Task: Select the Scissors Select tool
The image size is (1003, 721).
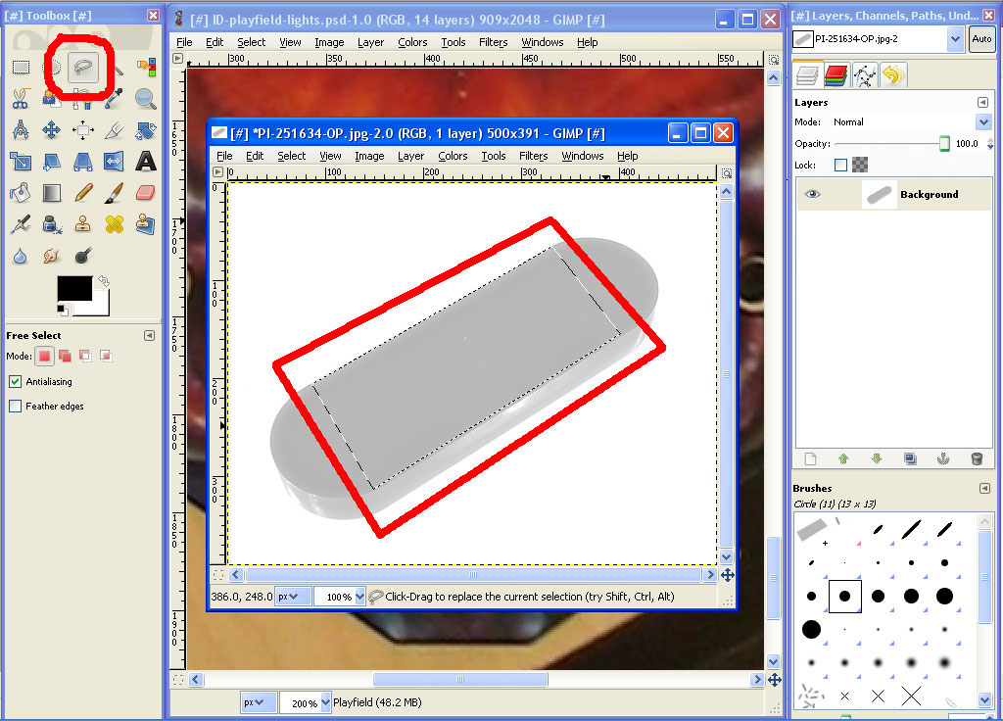Action: coord(21,98)
